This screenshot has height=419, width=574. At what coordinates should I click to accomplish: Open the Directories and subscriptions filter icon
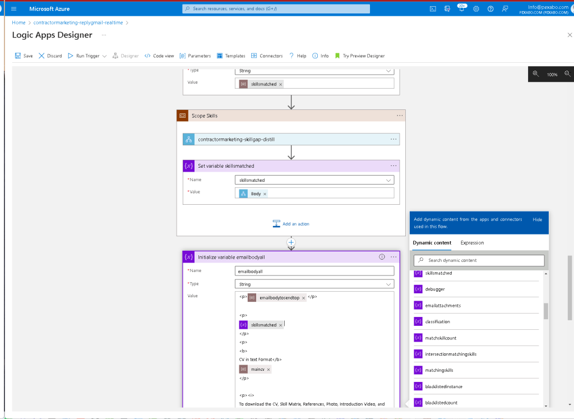(447, 9)
